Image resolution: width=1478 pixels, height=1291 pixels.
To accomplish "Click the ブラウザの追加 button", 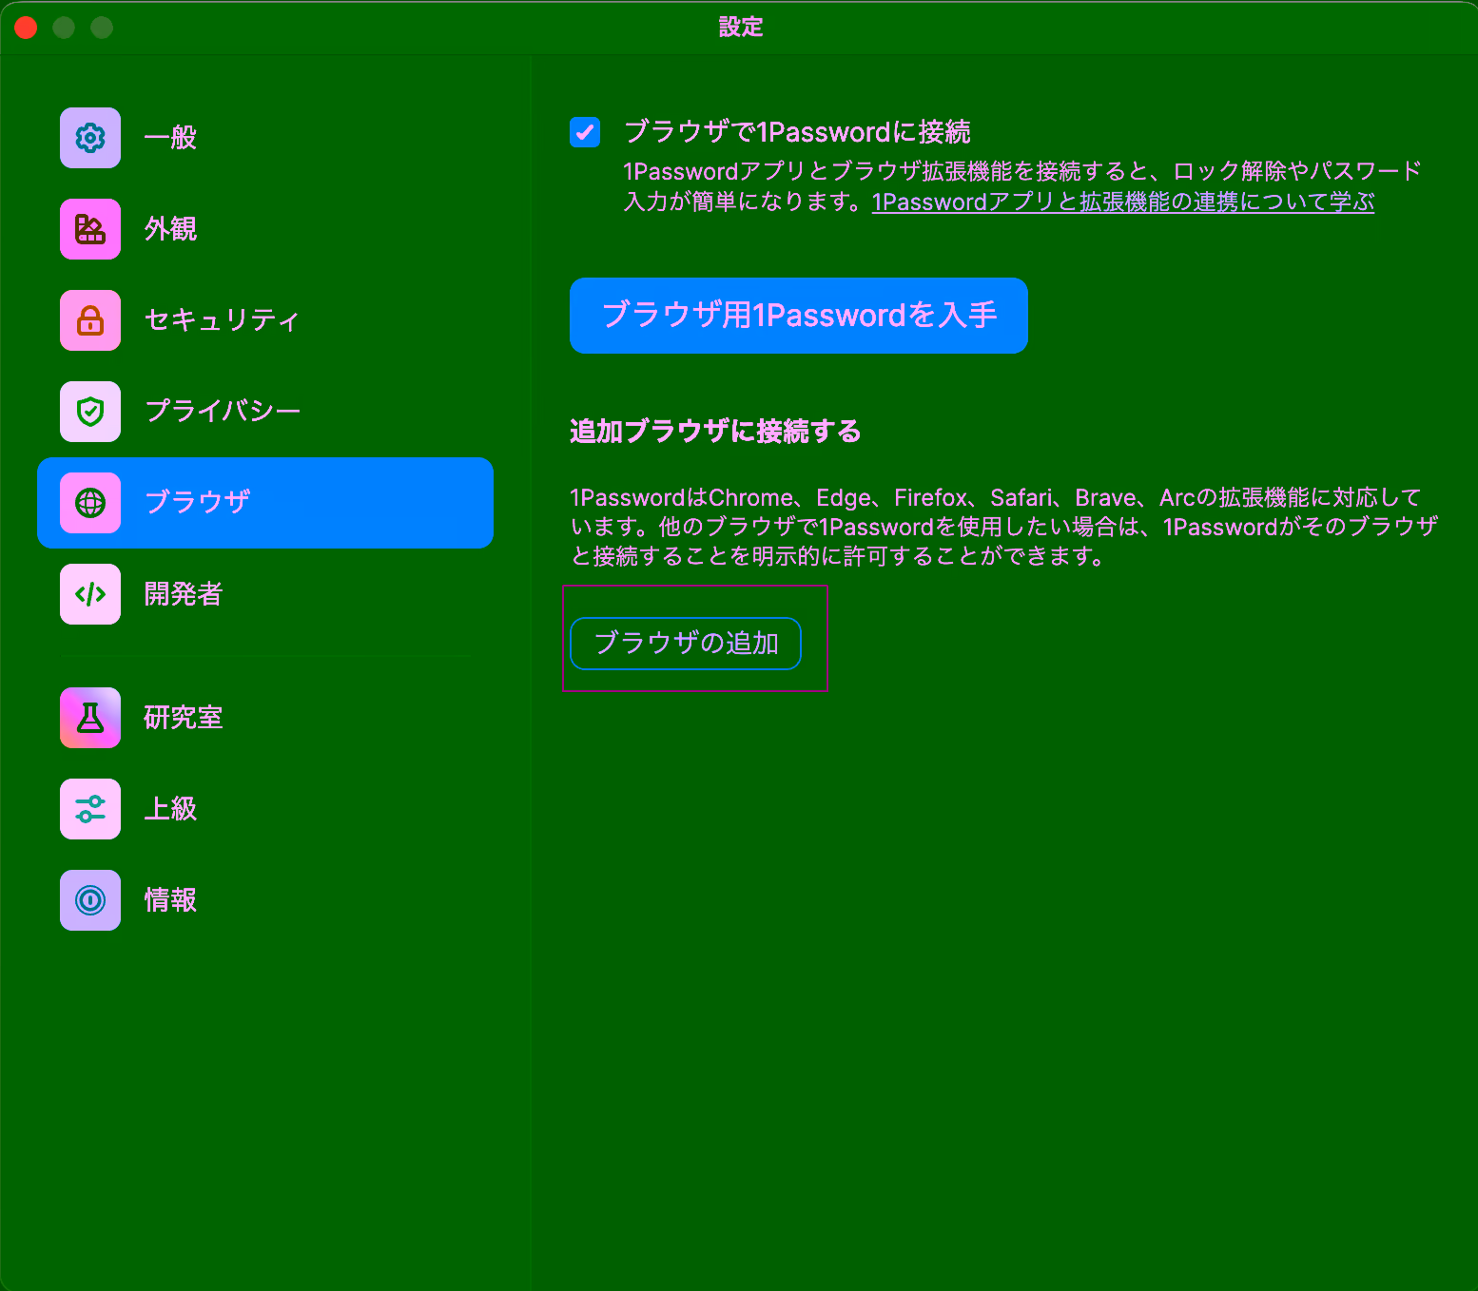I will (686, 644).
